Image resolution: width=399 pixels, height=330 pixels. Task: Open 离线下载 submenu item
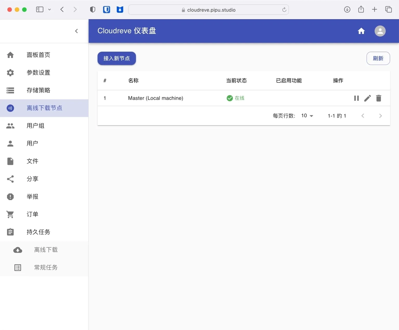tap(44, 250)
